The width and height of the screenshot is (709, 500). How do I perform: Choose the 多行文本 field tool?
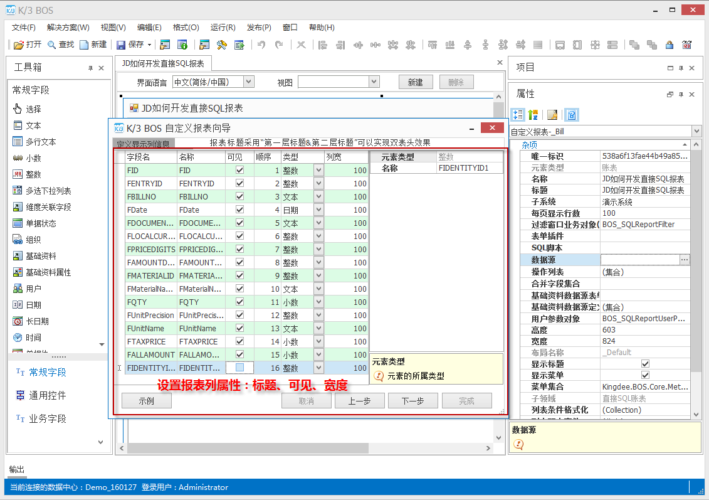tap(34, 142)
